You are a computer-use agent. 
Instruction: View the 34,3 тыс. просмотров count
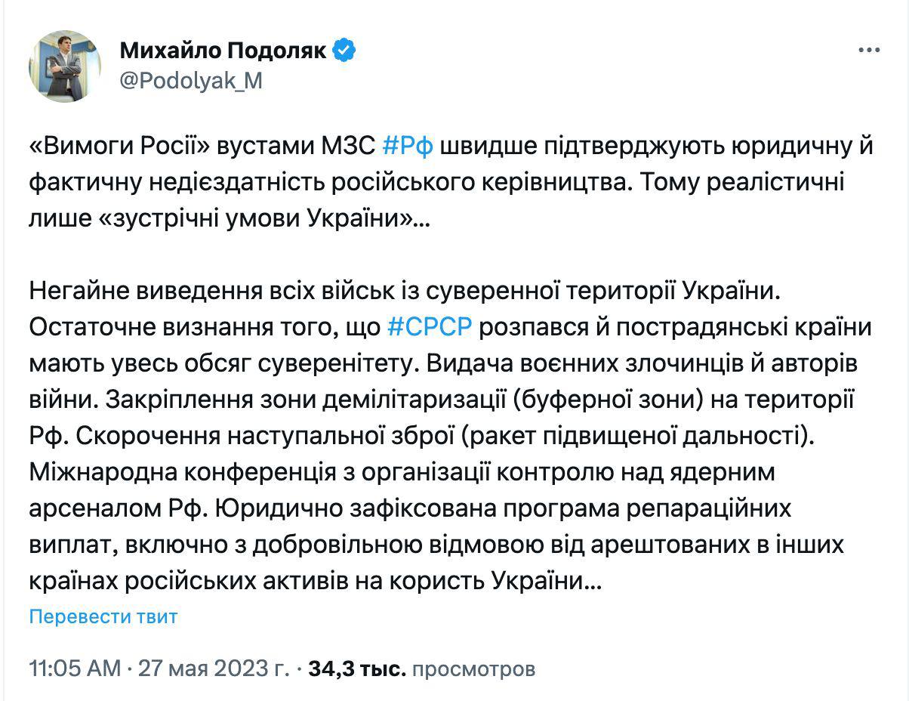[422, 669]
